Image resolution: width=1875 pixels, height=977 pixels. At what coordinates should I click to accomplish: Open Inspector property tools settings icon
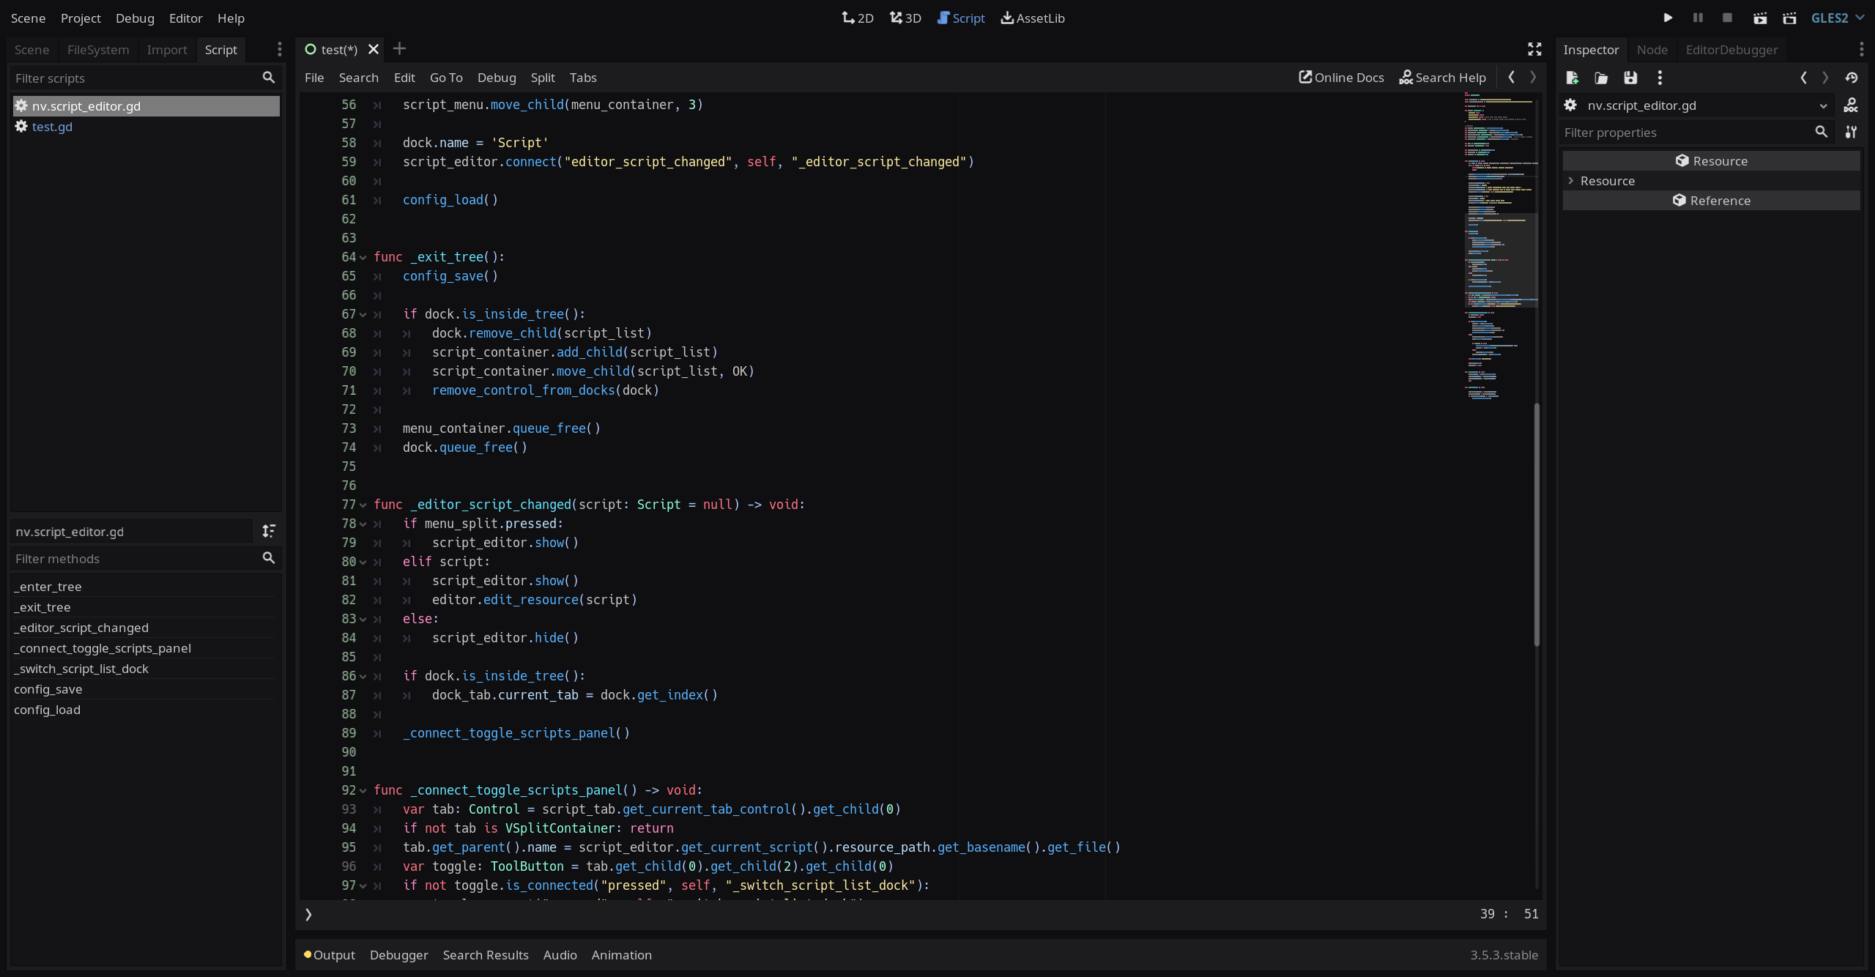coord(1851,132)
